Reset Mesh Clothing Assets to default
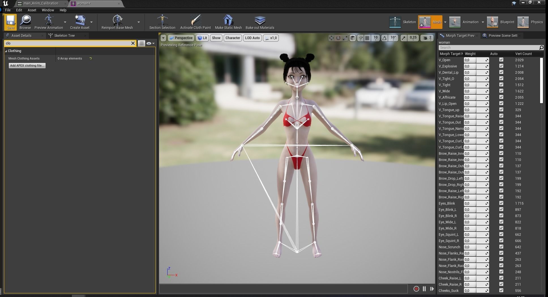 [91, 58]
